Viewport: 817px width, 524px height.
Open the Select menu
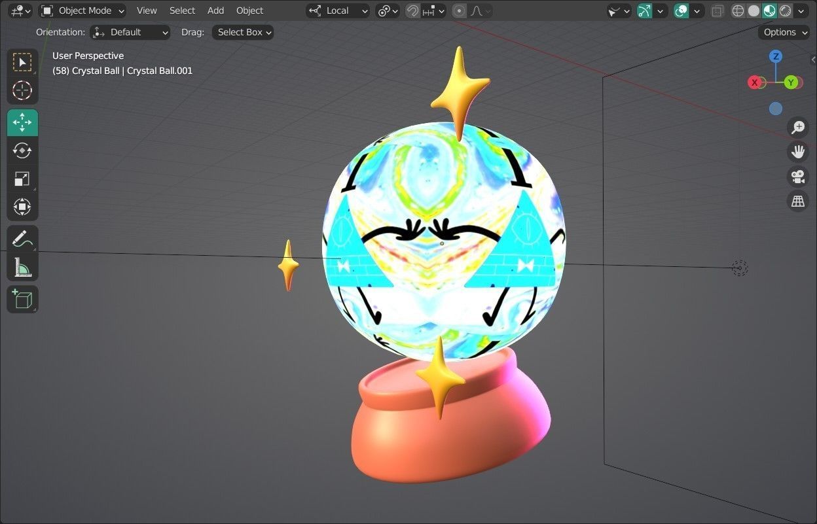tap(182, 10)
